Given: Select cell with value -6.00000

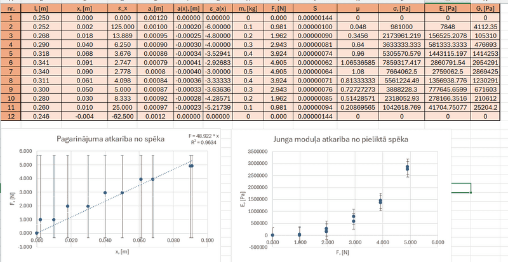Looking at the screenshot, I should point(218,27).
